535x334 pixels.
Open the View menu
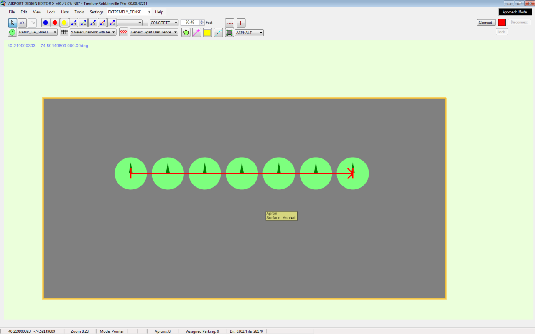tap(37, 12)
